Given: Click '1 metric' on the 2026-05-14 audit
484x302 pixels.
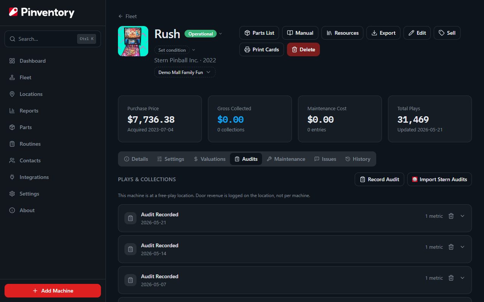Looking at the screenshot, I should 434,247.
